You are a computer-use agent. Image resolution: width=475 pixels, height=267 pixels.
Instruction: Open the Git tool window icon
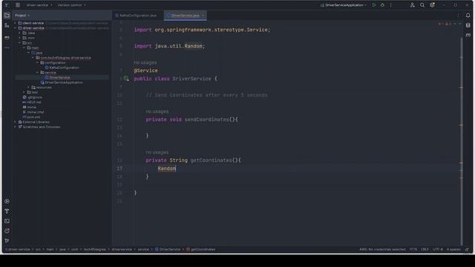[x=7, y=240]
